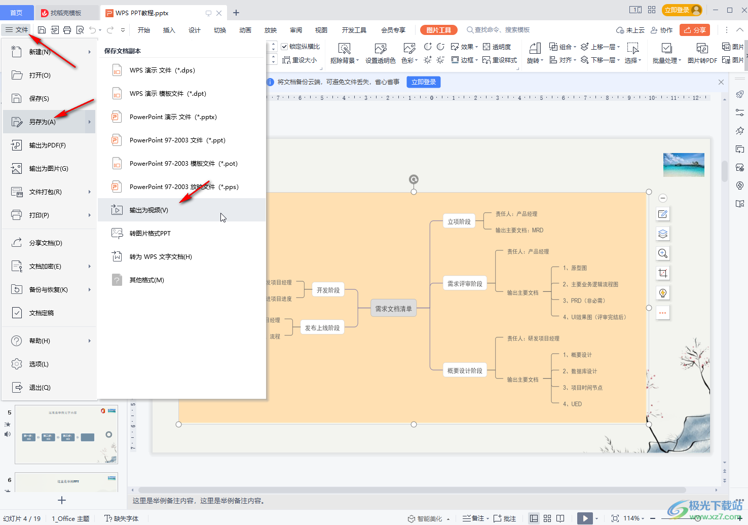Open the Insert (插入) ribbon tab
Viewport: 748px width, 525px height.
pyautogui.click(x=169, y=30)
